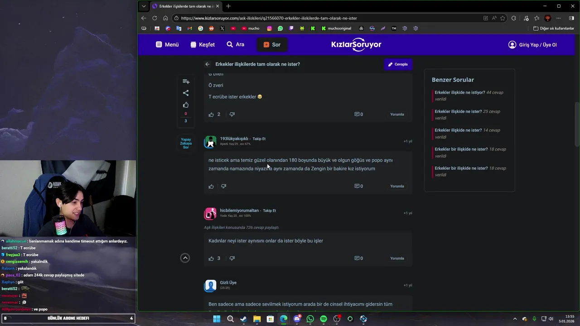The width and height of the screenshot is (580, 326).
Task: Open Giriş Yap / Üye Ol
Action: click(x=532, y=45)
